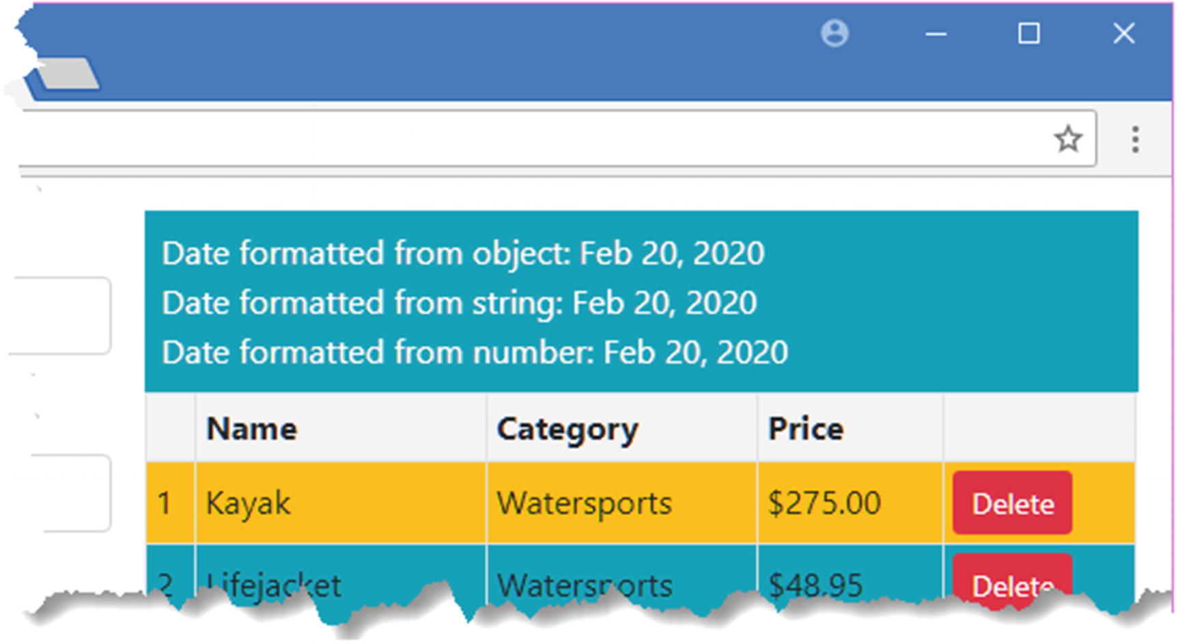Maximize the browser window
Image resolution: width=1178 pixels, height=644 pixels.
click(x=1029, y=33)
